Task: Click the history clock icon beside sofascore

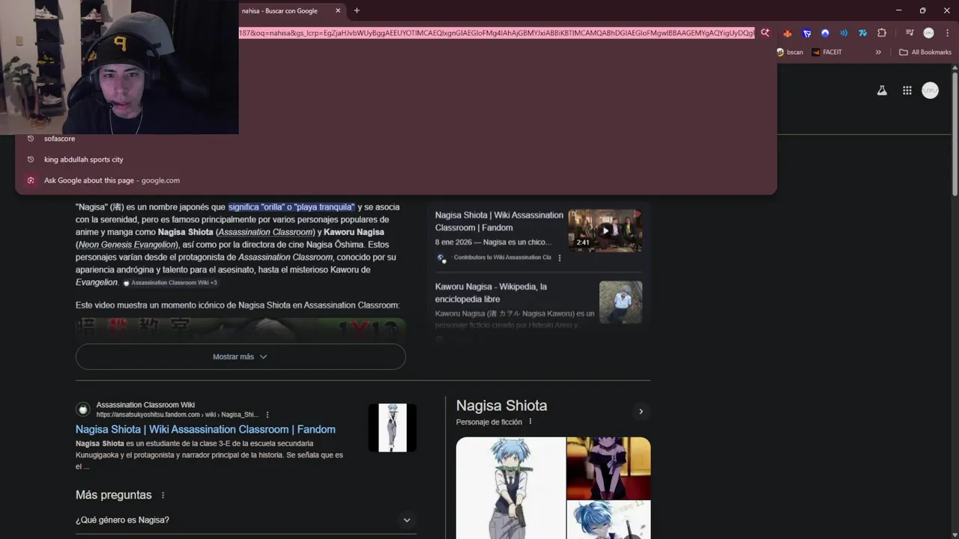Action: click(x=31, y=138)
